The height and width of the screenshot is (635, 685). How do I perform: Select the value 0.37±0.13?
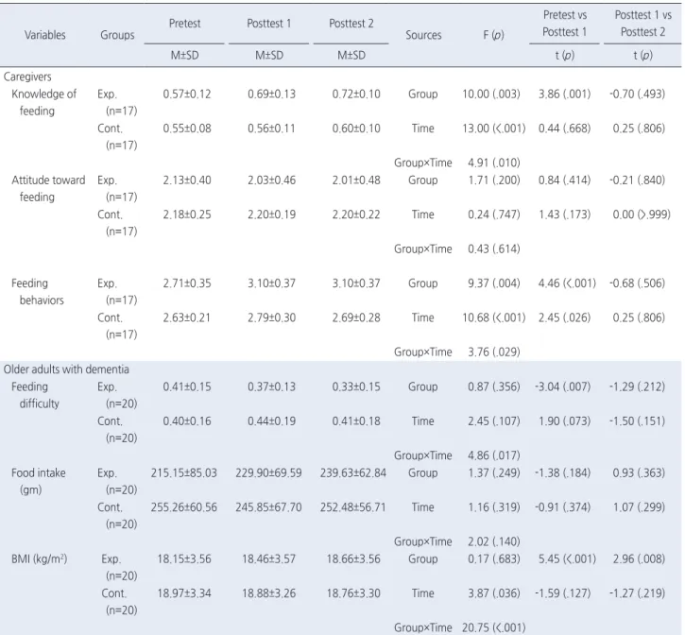271,386
